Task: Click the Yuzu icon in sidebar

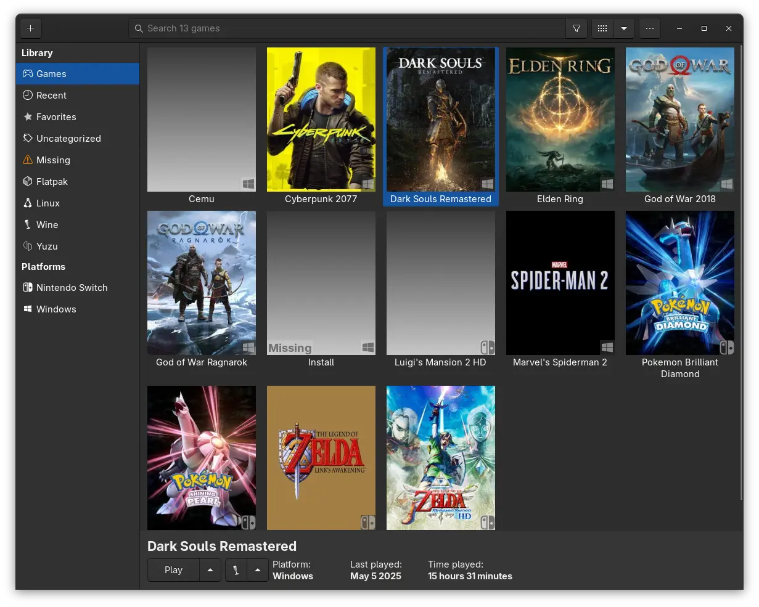Action: 28,246
